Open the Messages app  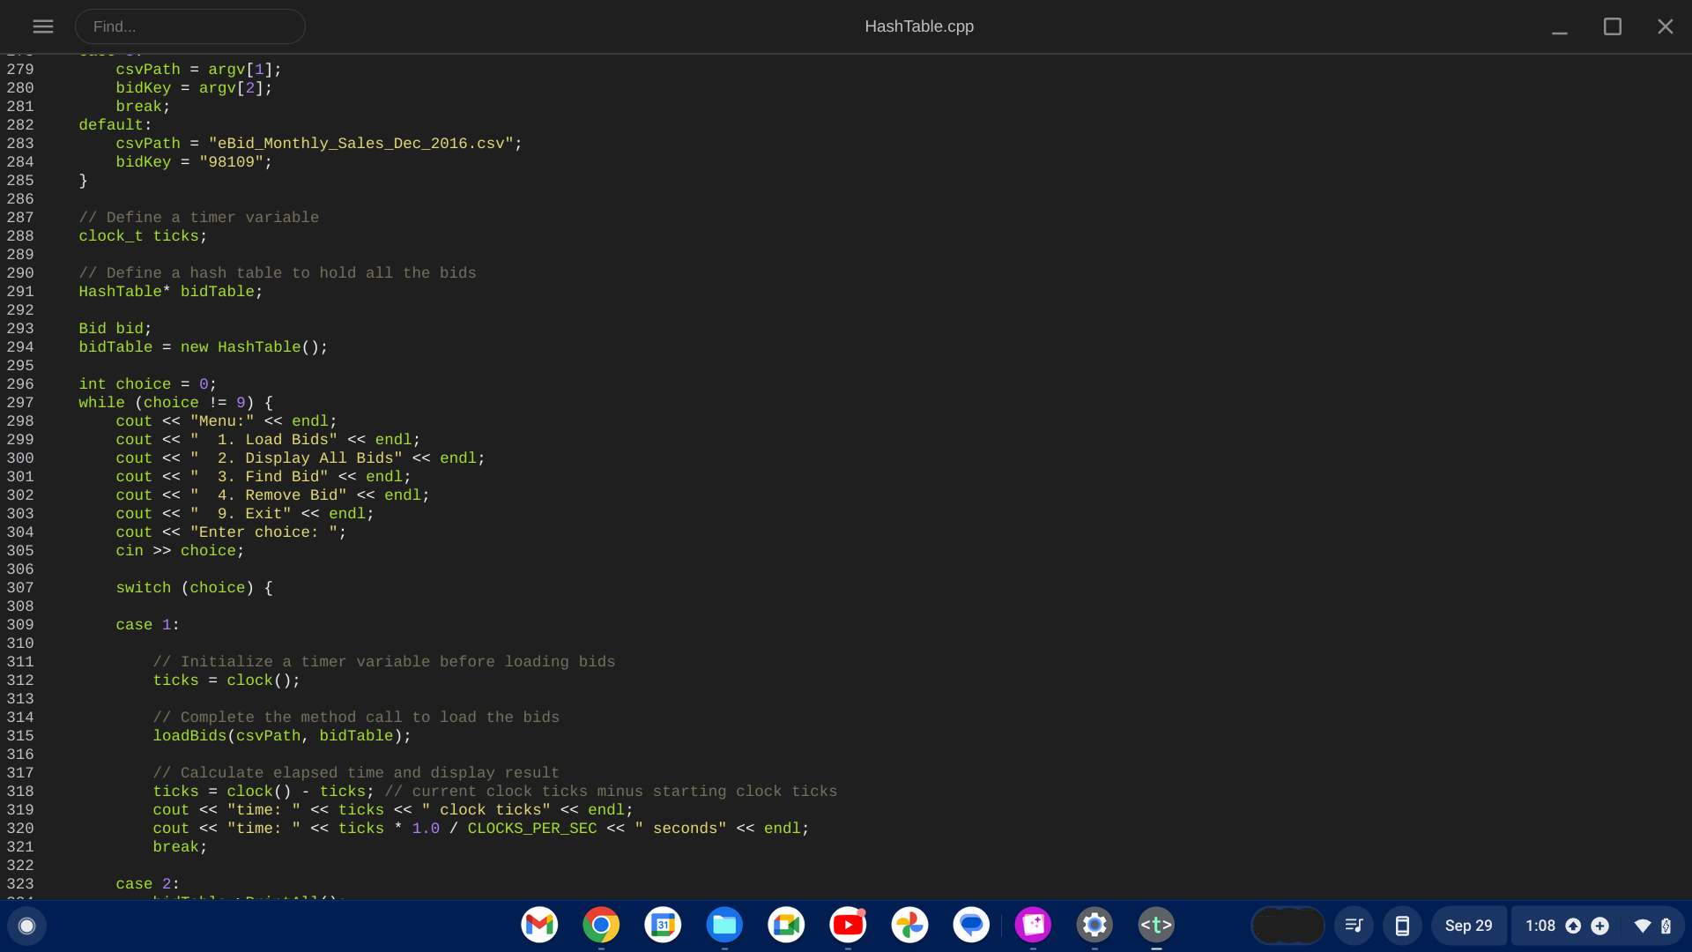971,925
